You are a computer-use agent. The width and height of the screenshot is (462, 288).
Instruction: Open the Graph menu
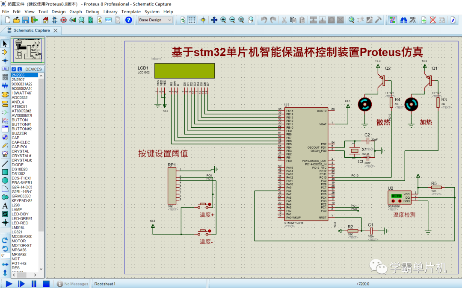75,12
